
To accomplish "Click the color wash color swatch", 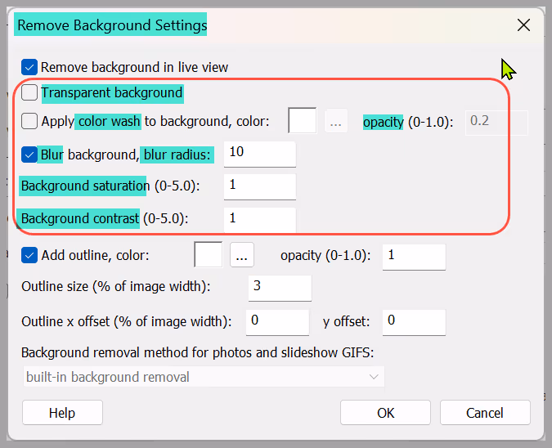I will click(302, 121).
